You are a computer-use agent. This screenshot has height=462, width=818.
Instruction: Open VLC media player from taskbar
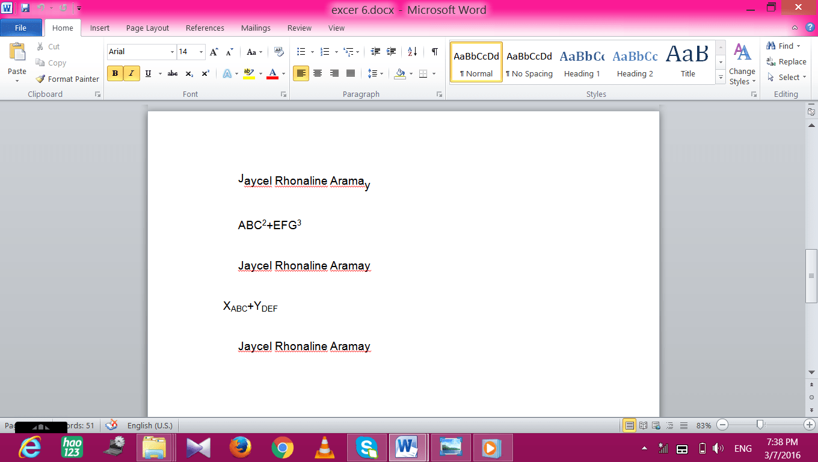pos(325,448)
